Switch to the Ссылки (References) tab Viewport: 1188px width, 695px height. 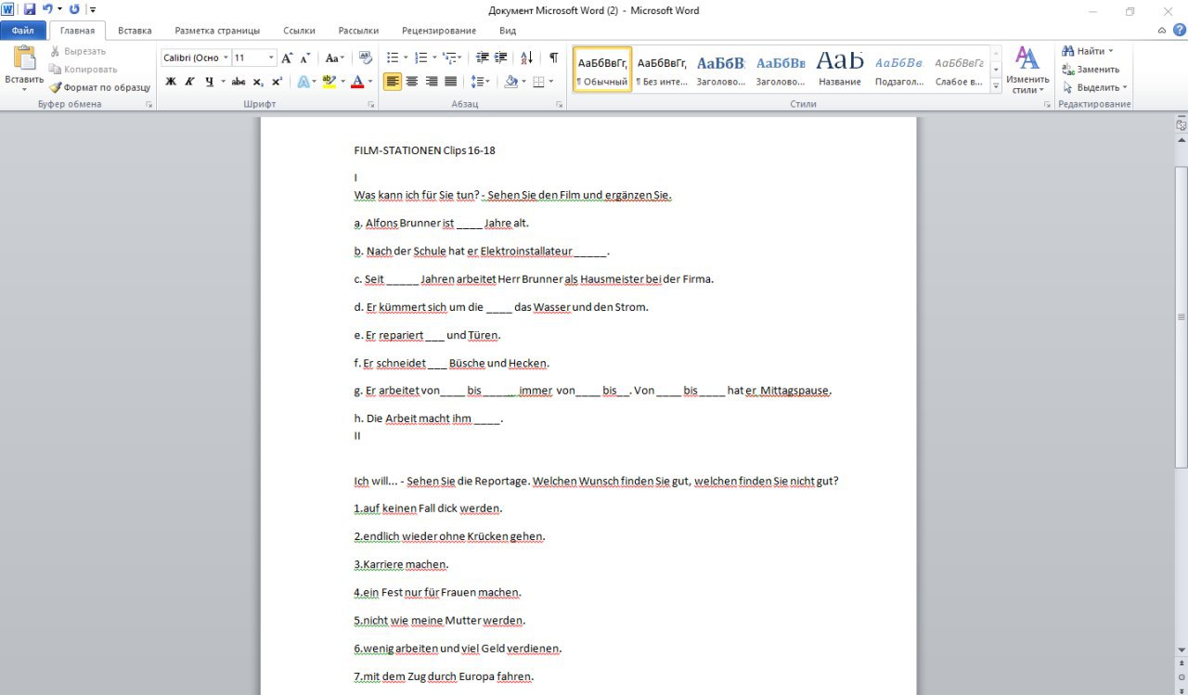tap(299, 31)
